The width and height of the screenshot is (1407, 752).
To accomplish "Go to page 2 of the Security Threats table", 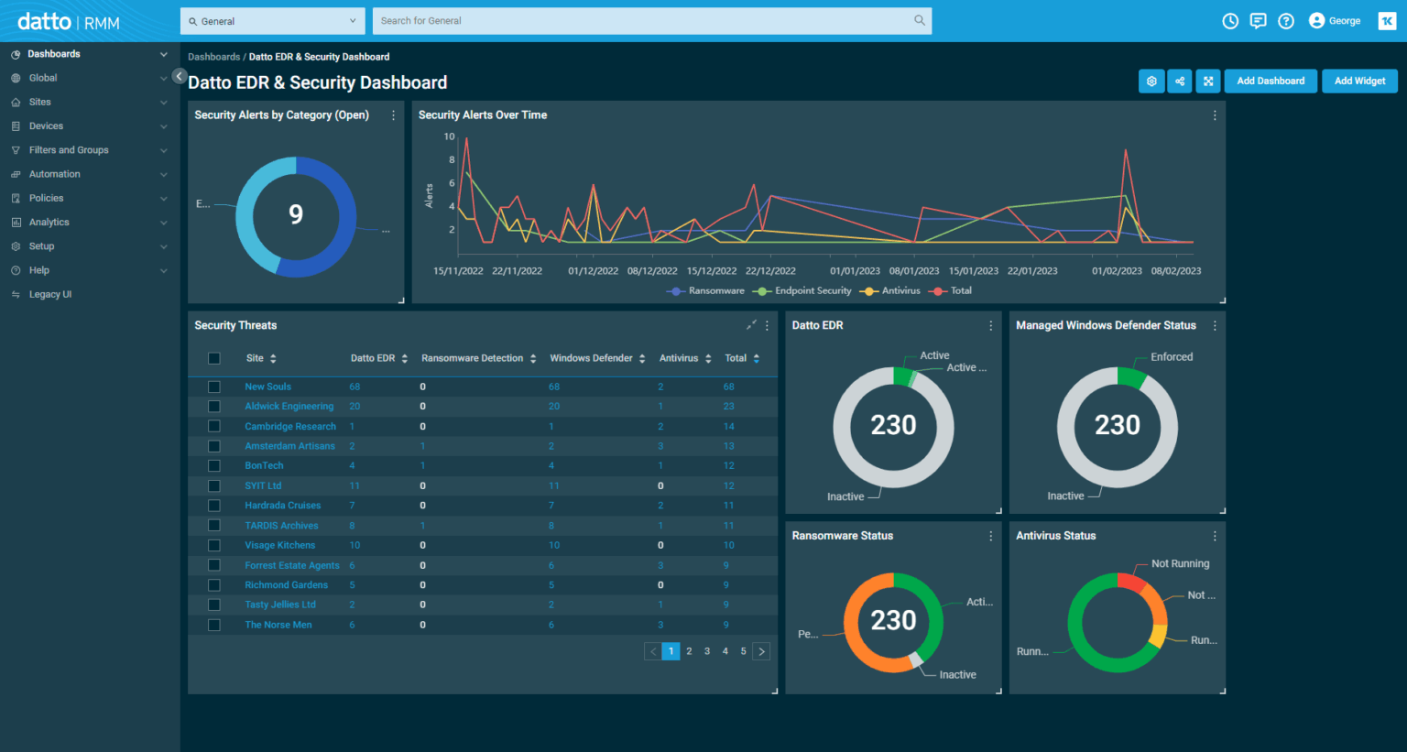I will point(689,650).
